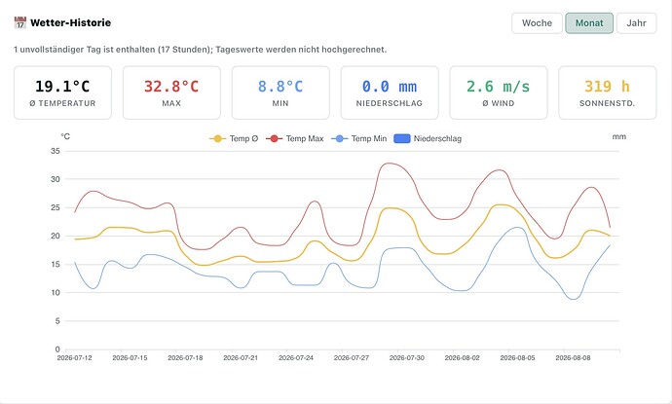Screen dimensions: 672x404
Task: Click the 2026-07-24 axis label
Action: pyautogui.click(x=296, y=357)
